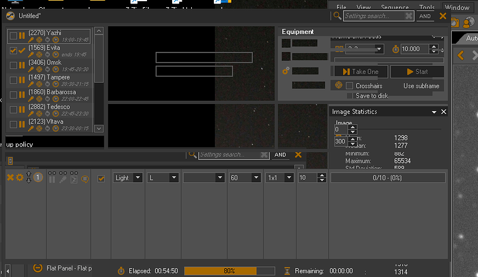Screen dimensions: 478x277
Task: Click the target list scrollbar down arrow
Action: click(x=99, y=128)
